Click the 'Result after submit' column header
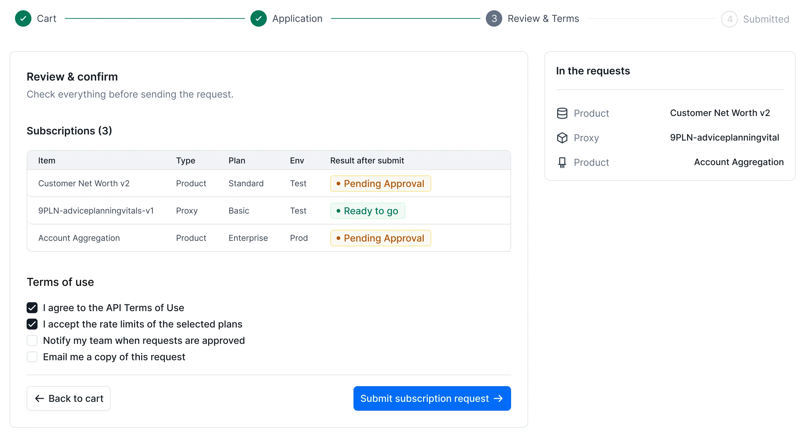 (x=367, y=161)
